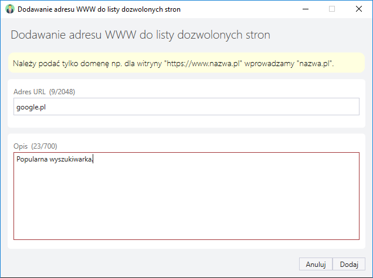
Task: Click the "Opis" label
Action: 21,146
